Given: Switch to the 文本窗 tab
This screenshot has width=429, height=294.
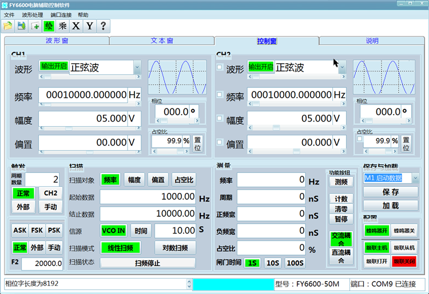Looking at the screenshot, I should pyautogui.click(x=162, y=41).
